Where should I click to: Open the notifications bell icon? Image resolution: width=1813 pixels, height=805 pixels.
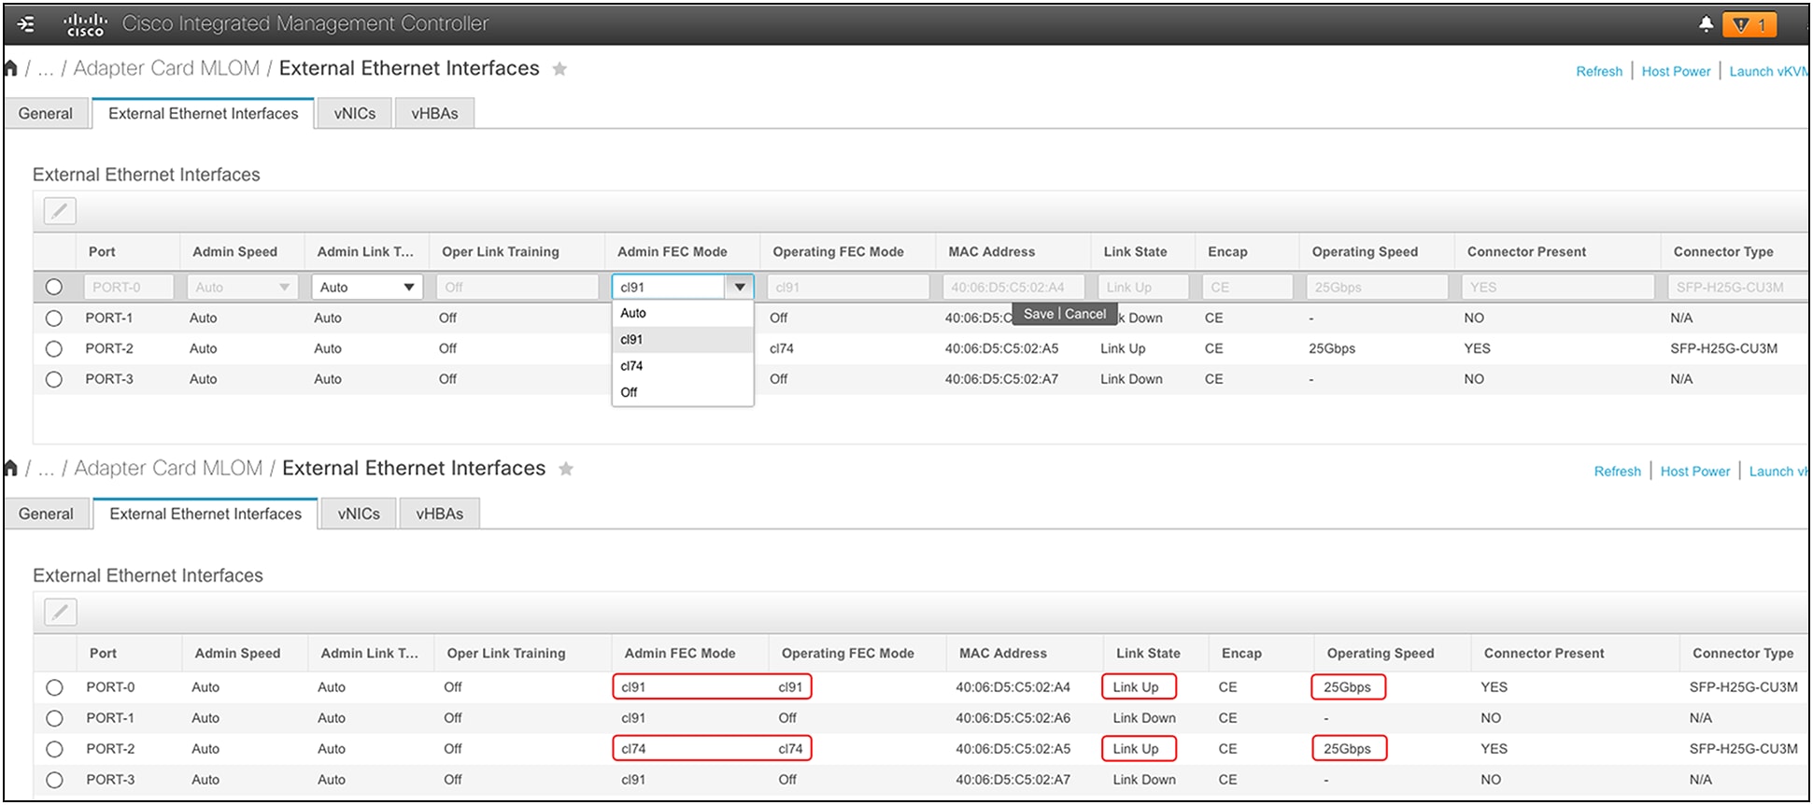point(1706,24)
